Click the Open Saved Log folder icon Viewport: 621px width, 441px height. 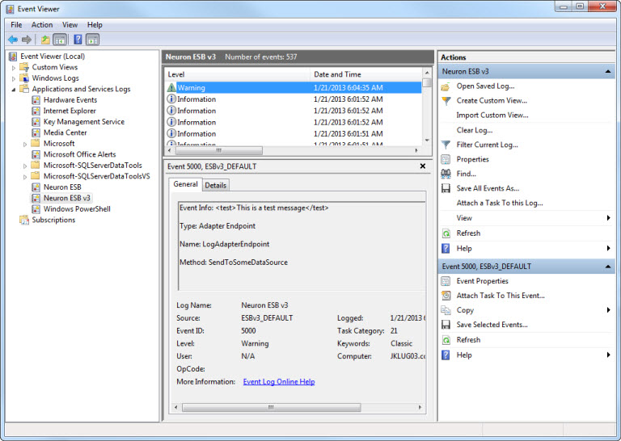pyautogui.click(x=446, y=86)
